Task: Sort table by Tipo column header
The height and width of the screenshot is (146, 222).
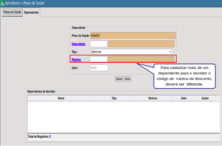Action: (x=114, y=98)
